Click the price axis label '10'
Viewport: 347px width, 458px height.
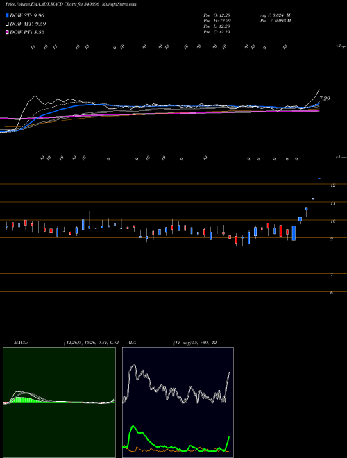(x=333, y=221)
